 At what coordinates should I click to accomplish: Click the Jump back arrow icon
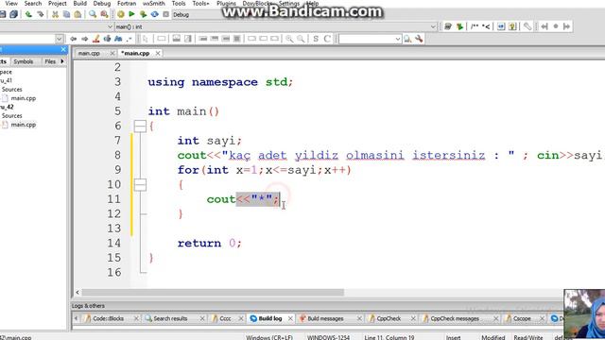74,39
